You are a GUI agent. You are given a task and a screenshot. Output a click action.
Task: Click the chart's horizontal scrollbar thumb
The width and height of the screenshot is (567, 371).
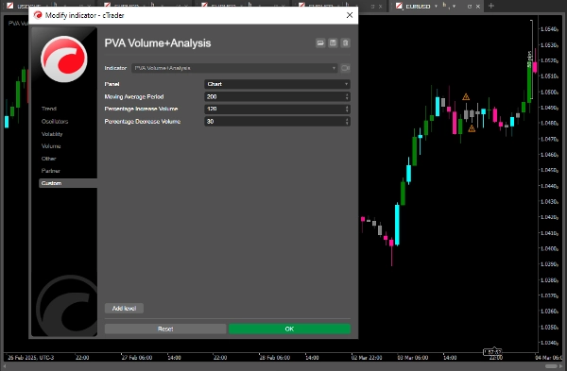551,366
